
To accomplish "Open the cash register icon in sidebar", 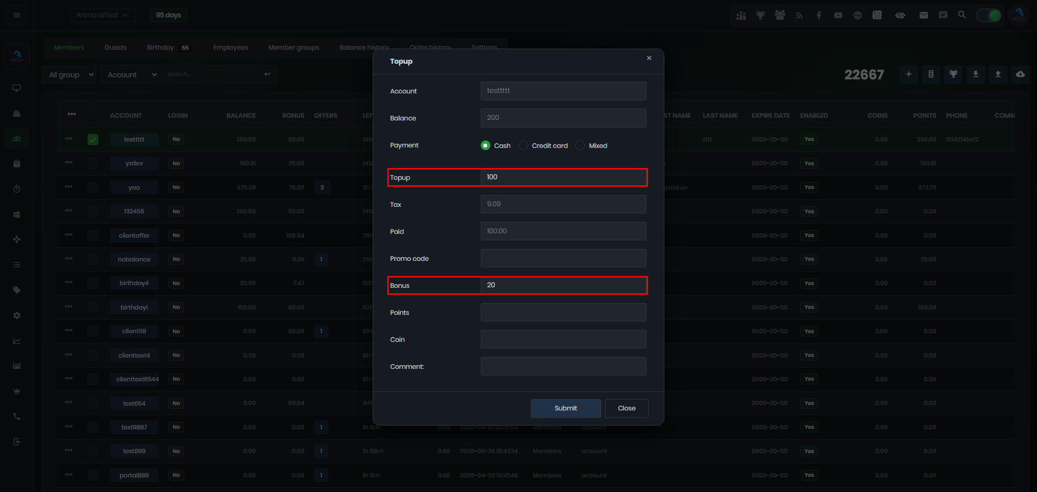I will (17, 113).
